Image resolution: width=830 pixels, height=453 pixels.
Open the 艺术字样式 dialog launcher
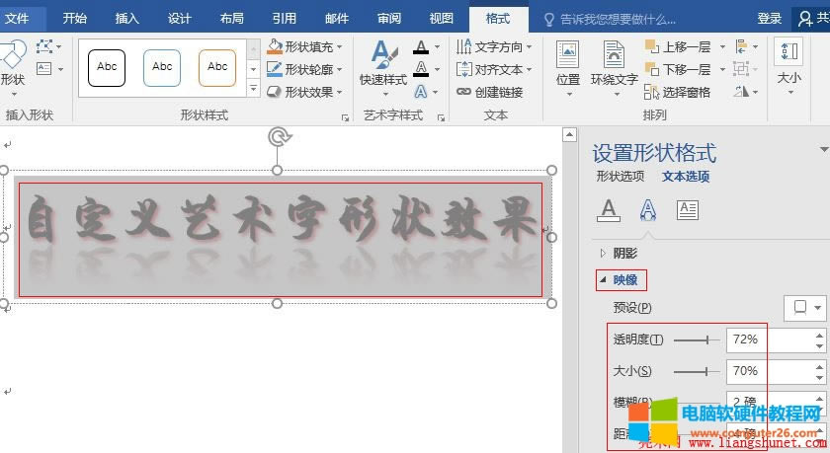(441, 117)
